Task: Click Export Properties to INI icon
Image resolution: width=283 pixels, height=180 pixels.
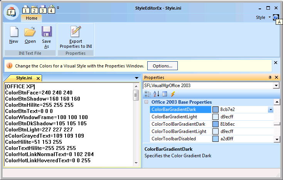Action: (76, 32)
